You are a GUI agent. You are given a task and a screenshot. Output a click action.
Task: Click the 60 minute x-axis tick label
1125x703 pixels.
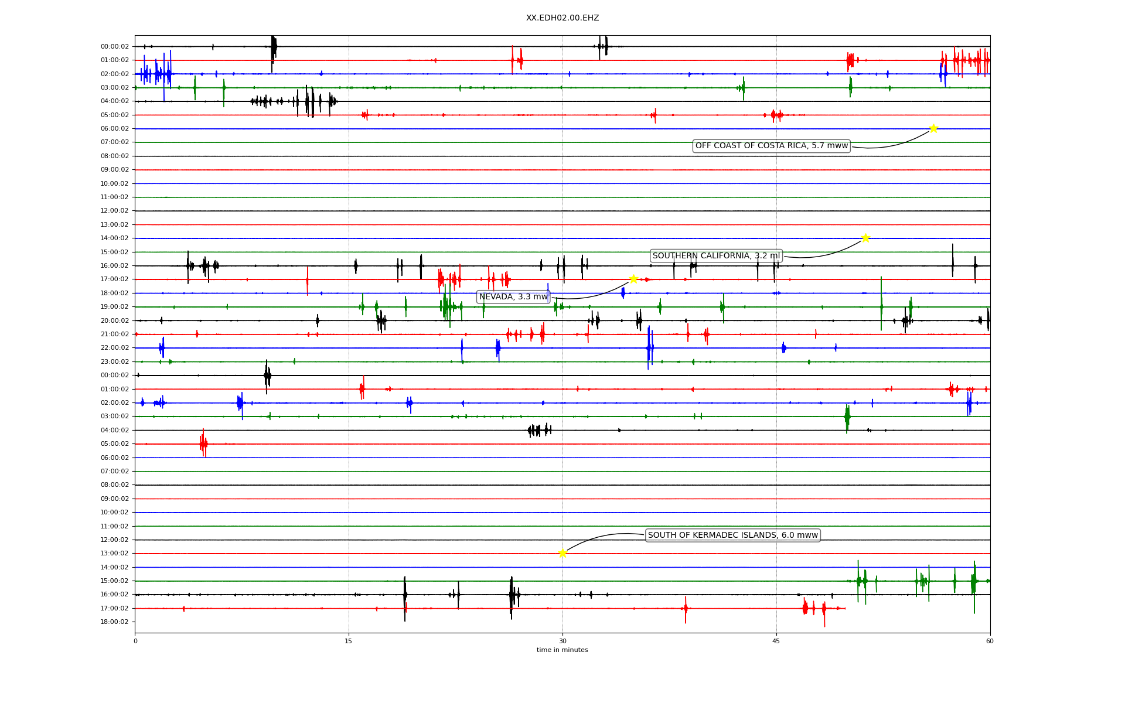[x=990, y=641]
